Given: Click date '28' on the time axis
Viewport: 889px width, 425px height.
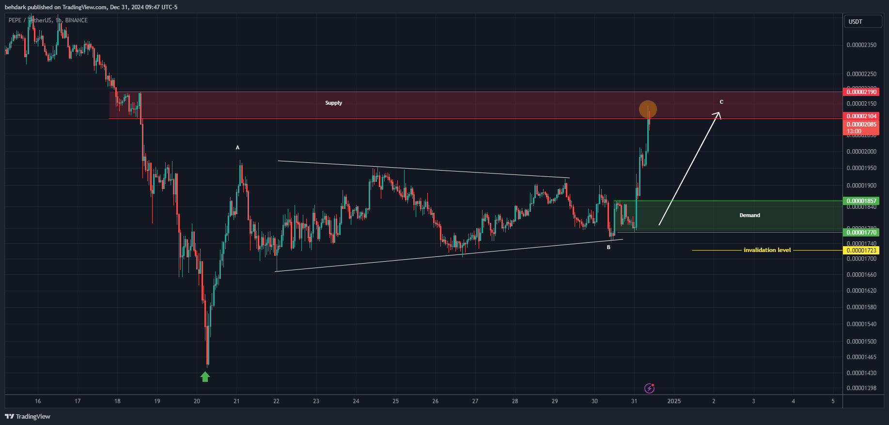Looking at the screenshot, I should [x=515, y=401].
